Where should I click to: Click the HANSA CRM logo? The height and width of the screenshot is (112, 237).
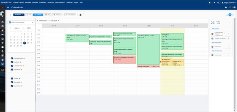pos(6,2)
